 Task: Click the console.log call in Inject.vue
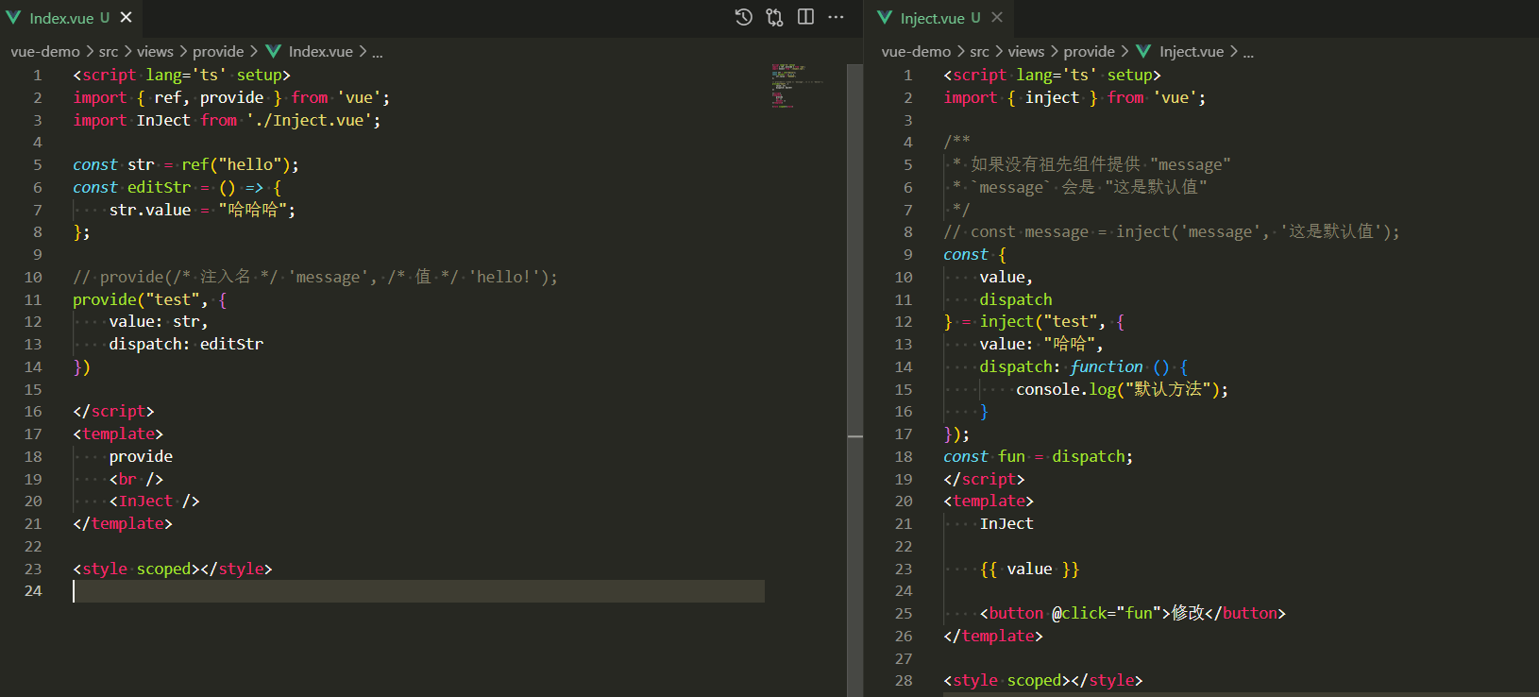tap(1122, 390)
